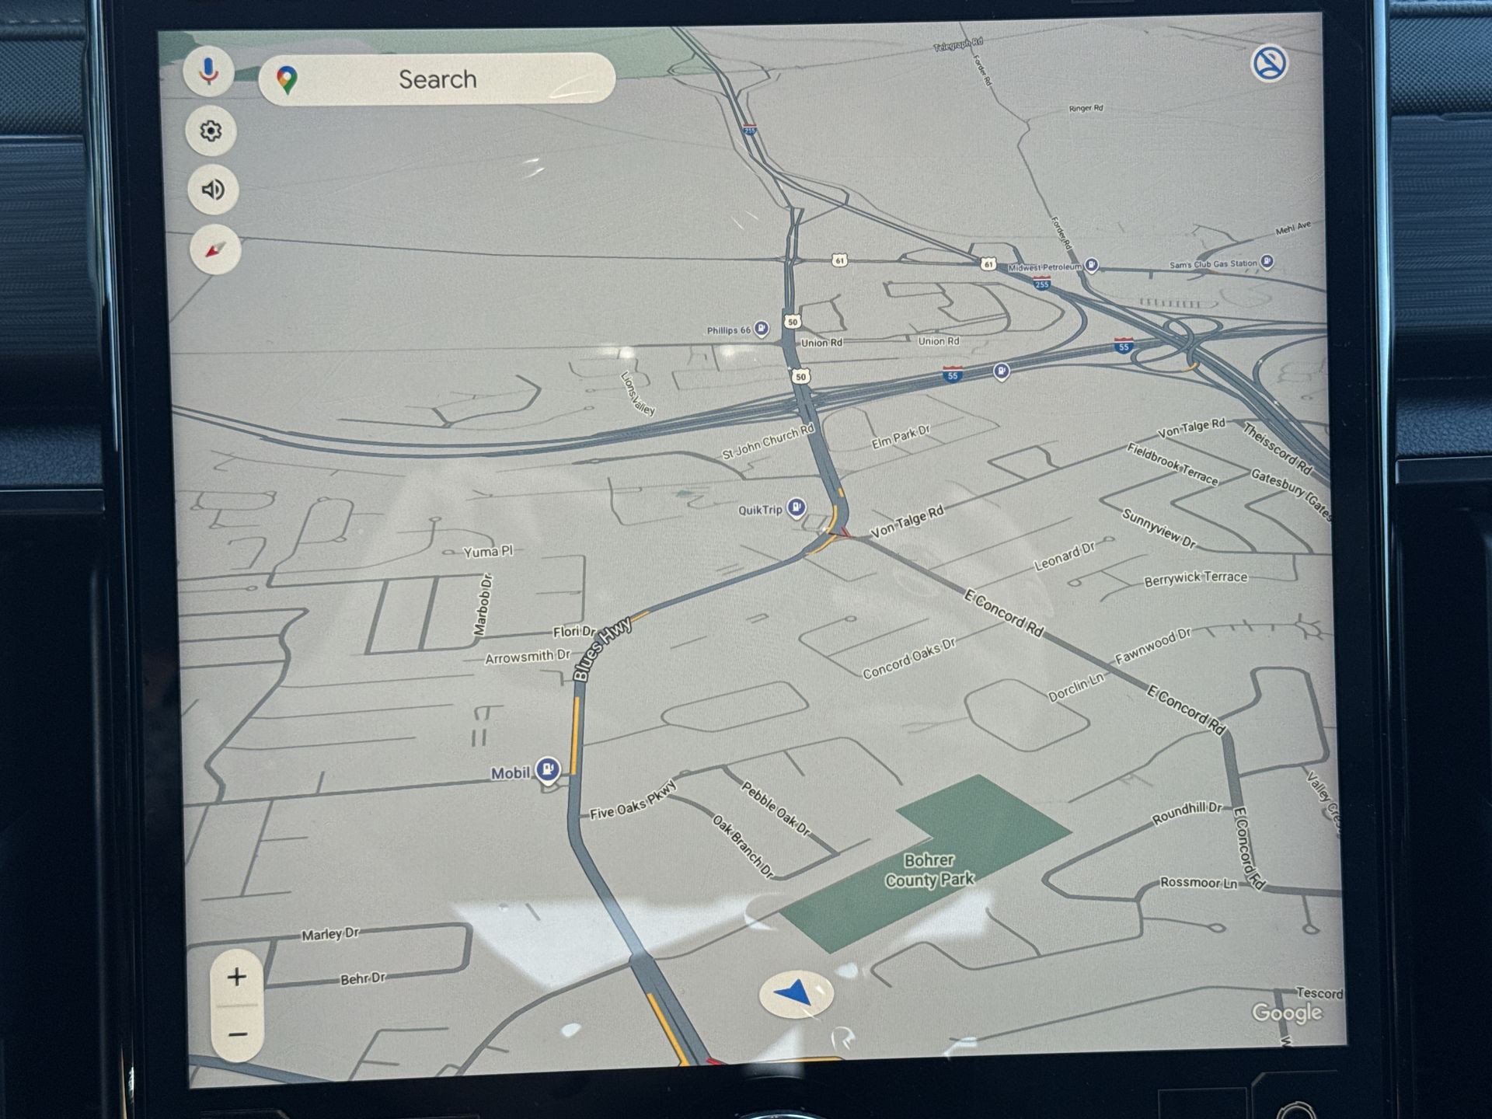Select the QuikTrip gas station marker

pos(796,508)
